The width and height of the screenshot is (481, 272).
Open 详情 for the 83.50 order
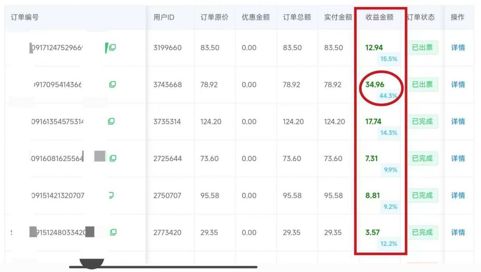458,47
